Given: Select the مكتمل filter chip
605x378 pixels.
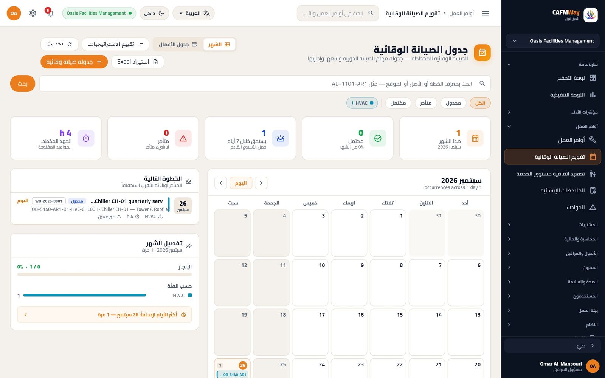Looking at the screenshot, I should point(398,103).
